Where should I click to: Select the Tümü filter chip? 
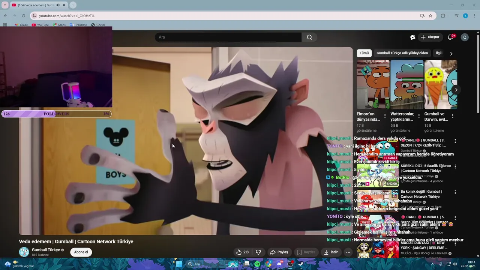(364, 53)
